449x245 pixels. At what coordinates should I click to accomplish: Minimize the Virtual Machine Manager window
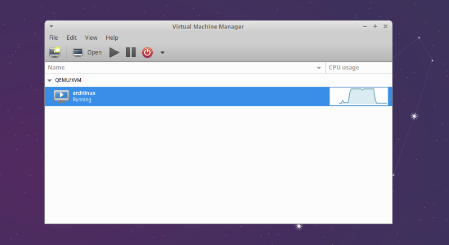click(x=364, y=26)
